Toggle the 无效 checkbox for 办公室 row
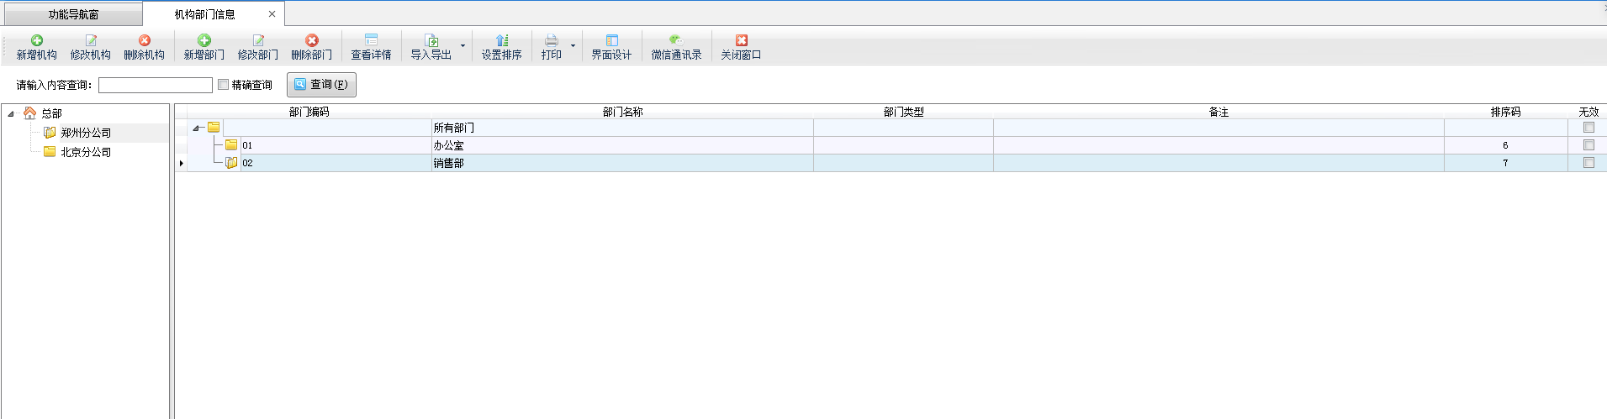This screenshot has width=1607, height=419. [1588, 145]
